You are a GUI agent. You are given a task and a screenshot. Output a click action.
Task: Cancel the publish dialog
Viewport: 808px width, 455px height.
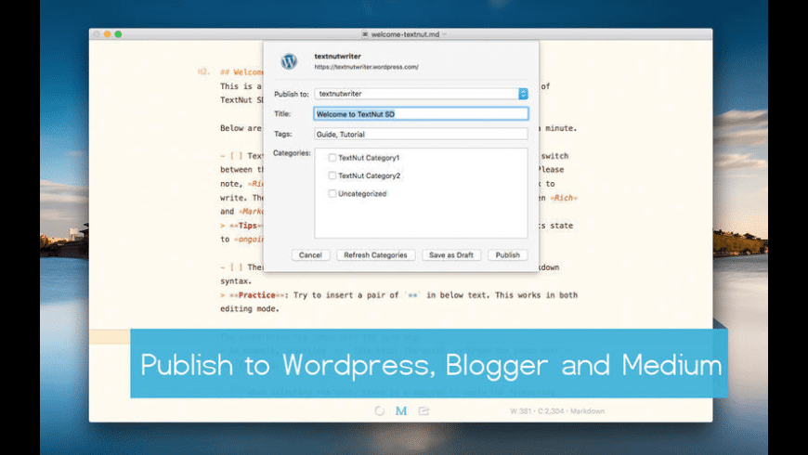pyautogui.click(x=310, y=255)
